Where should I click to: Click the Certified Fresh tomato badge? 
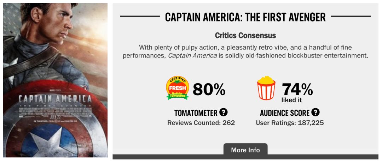click(178, 88)
